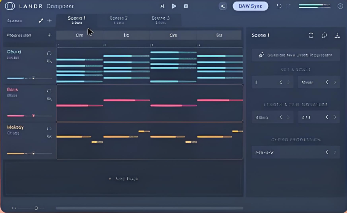Click Add Track
This screenshot has width=347, height=213.
124,179
